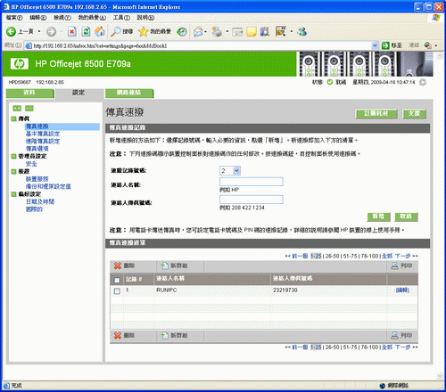446x392 pixels.
Task: Open the 備份和還原設定值 link in sidebar
Action: [x=48, y=186]
